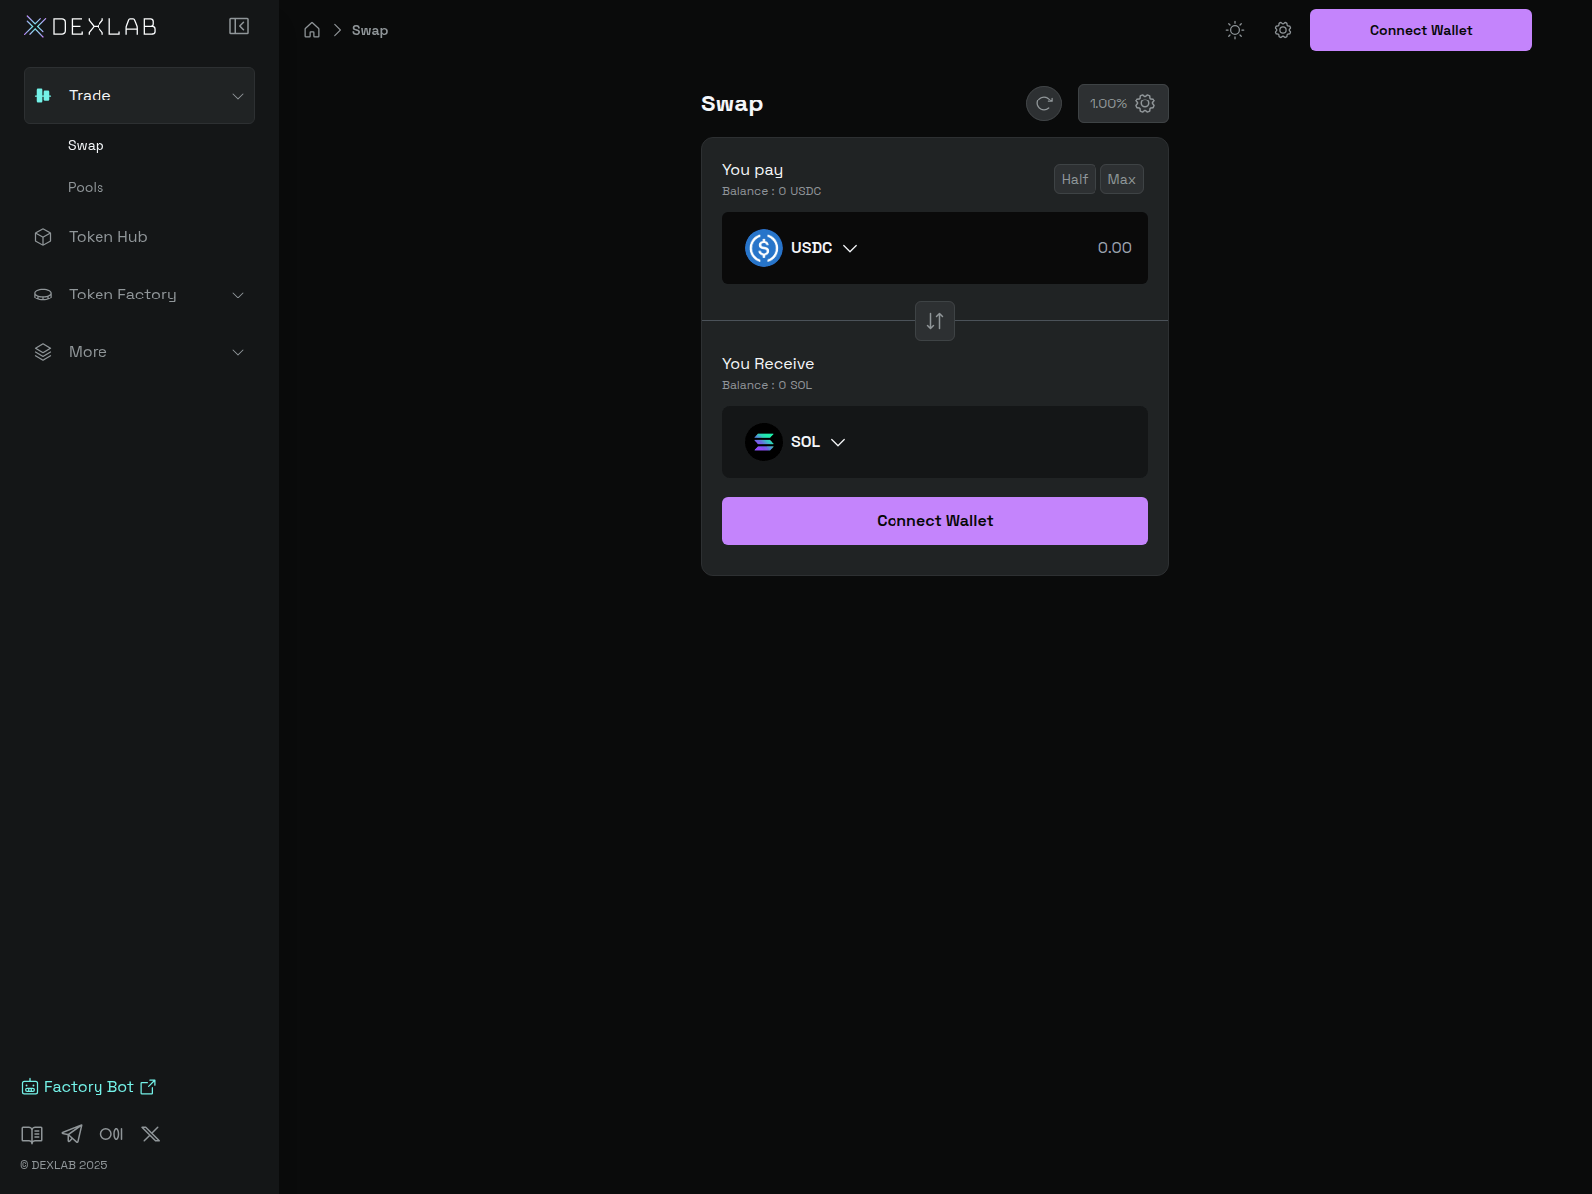Viewport: 1592px width, 1194px height.
Task: Open the docs book icon
Action: point(32,1134)
